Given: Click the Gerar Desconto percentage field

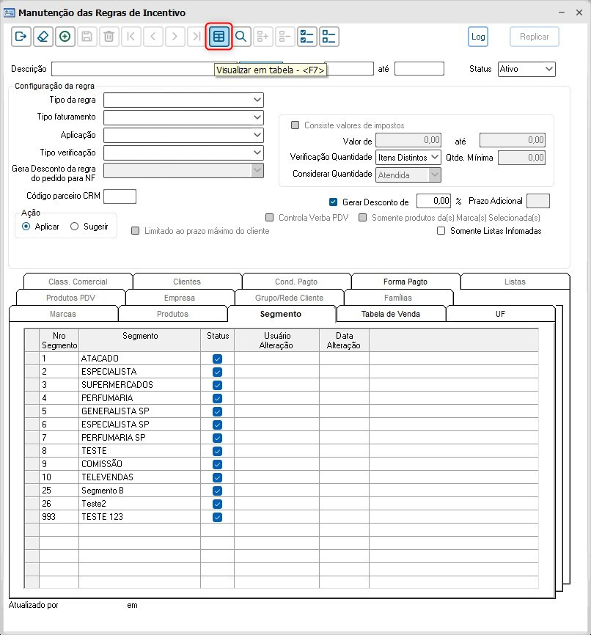Looking at the screenshot, I should coord(434,201).
